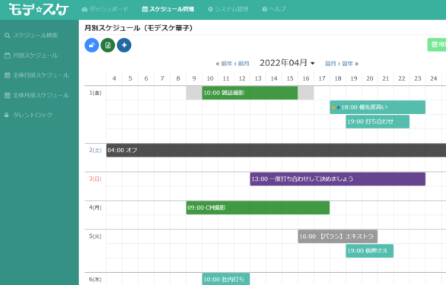Viewport: 446px width, 285px height.
Task: Click the 月別スケジュール(モデスケ華子) page title
Action: pyautogui.click(x=139, y=28)
